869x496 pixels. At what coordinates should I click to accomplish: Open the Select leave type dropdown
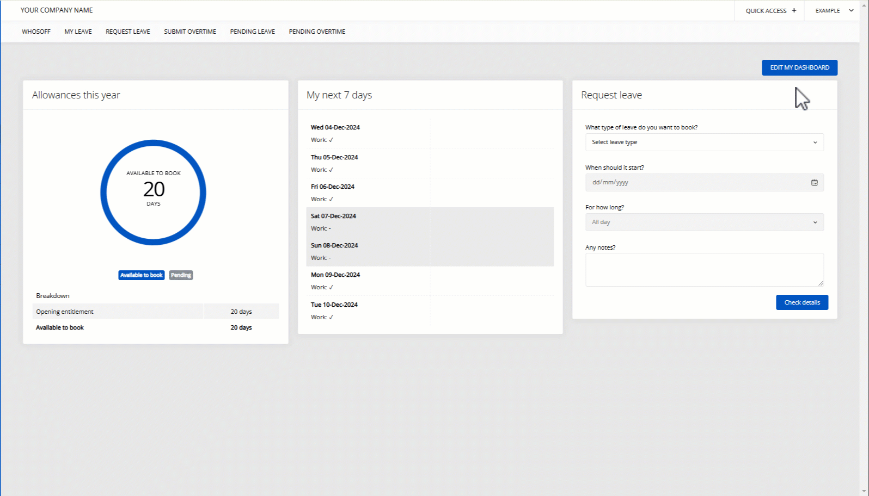point(704,142)
